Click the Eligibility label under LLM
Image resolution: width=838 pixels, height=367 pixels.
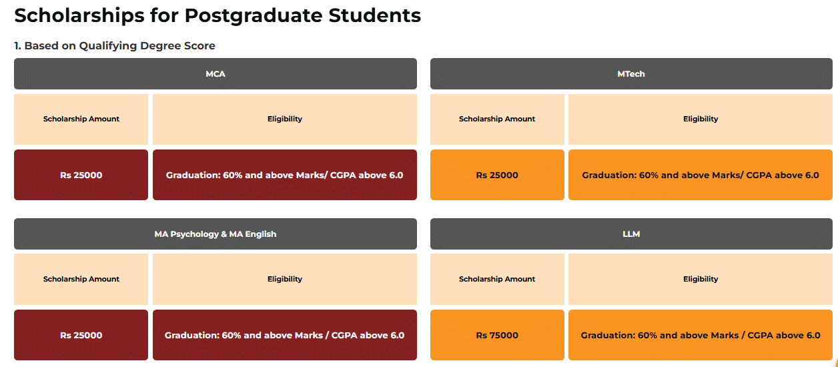(x=701, y=280)
